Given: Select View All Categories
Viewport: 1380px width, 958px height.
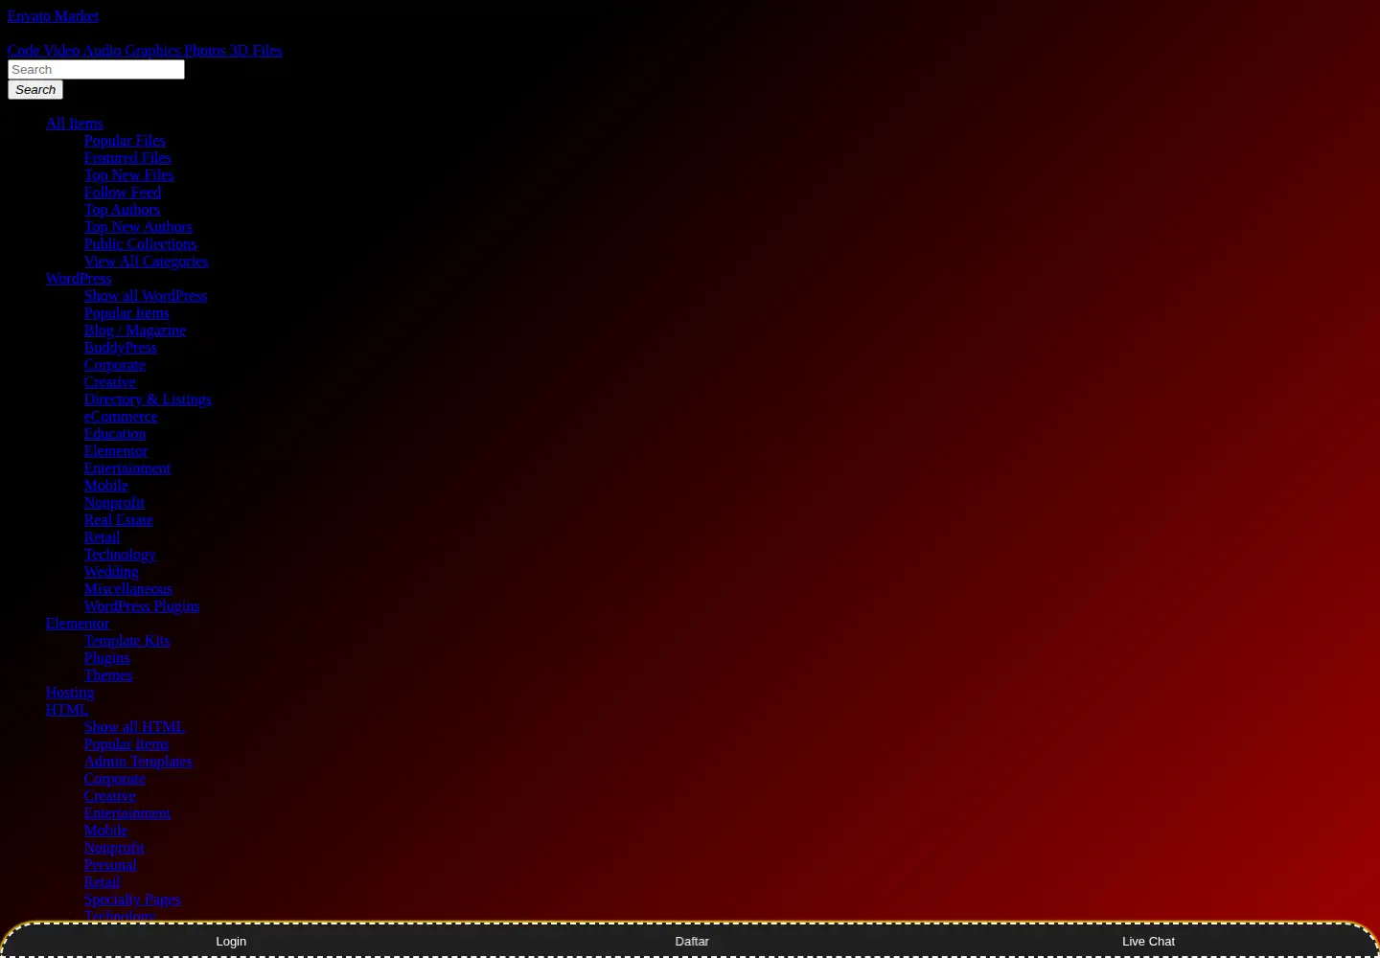Looking at the screenshot, I should (146, 262).
